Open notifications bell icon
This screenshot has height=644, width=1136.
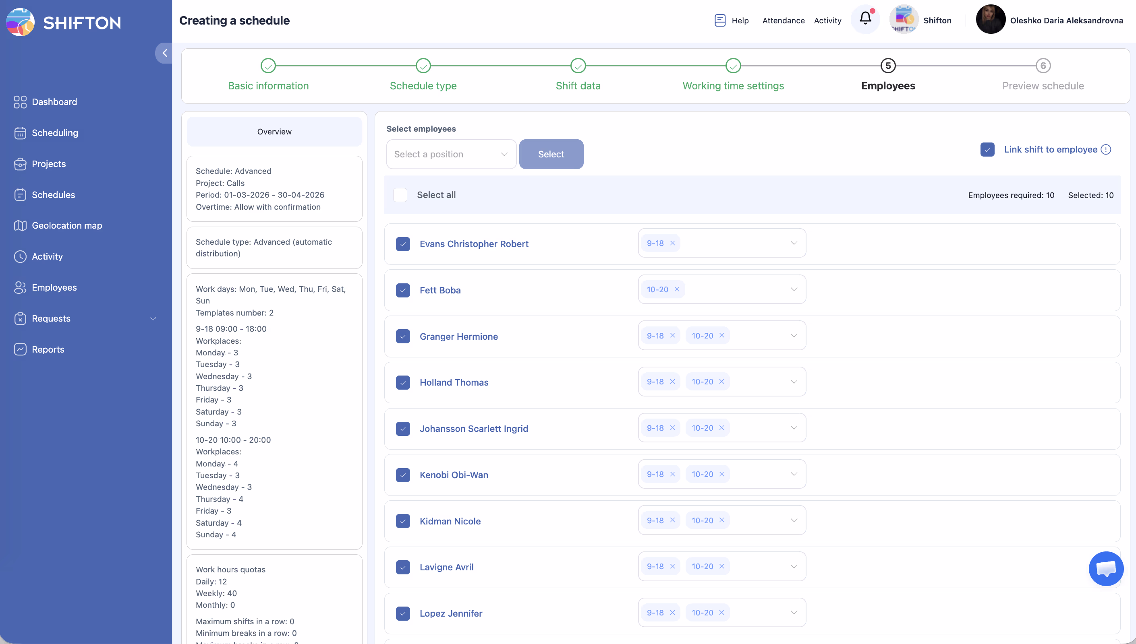(x=865, y=19)
